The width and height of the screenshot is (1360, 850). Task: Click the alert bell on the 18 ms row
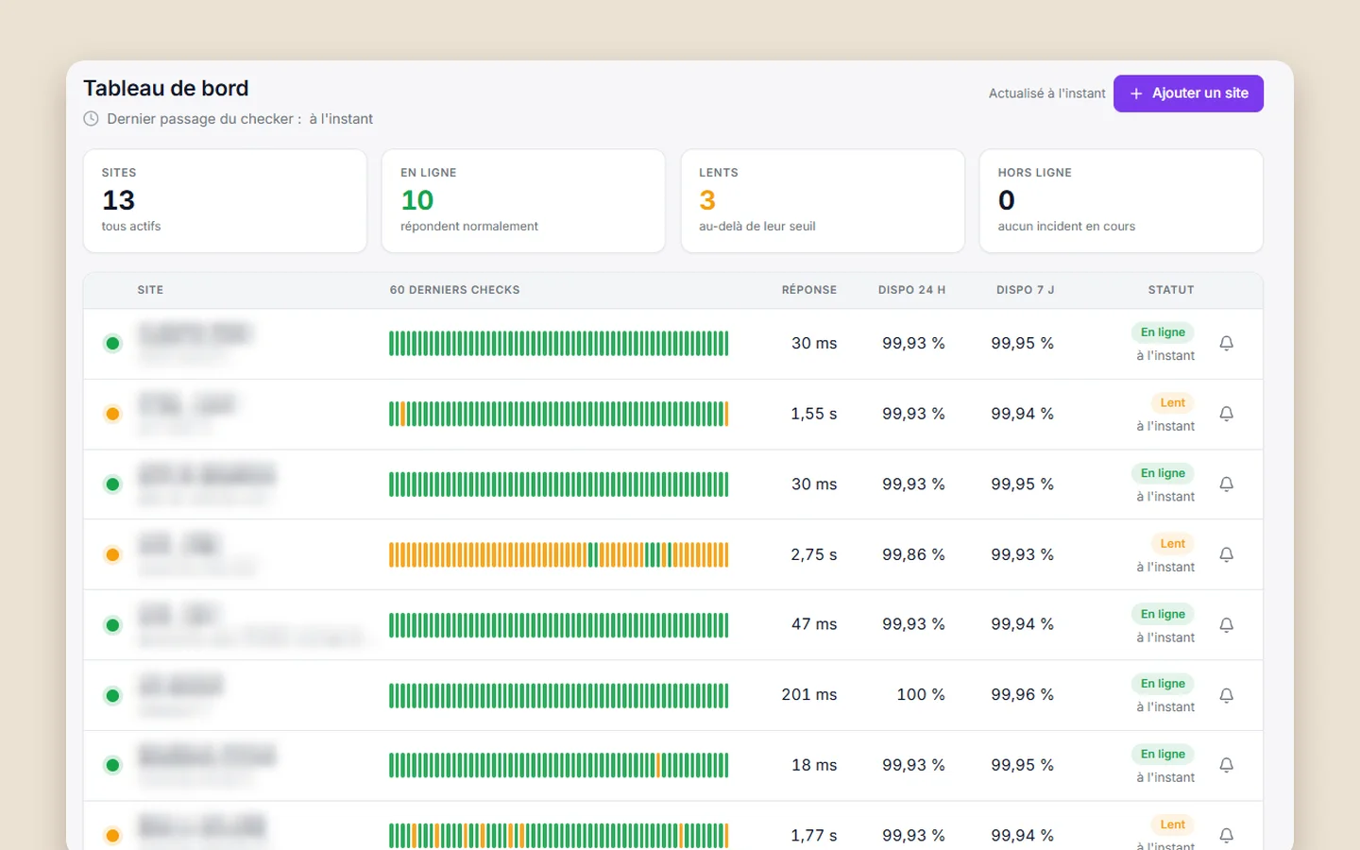(x=1226, y=765)
